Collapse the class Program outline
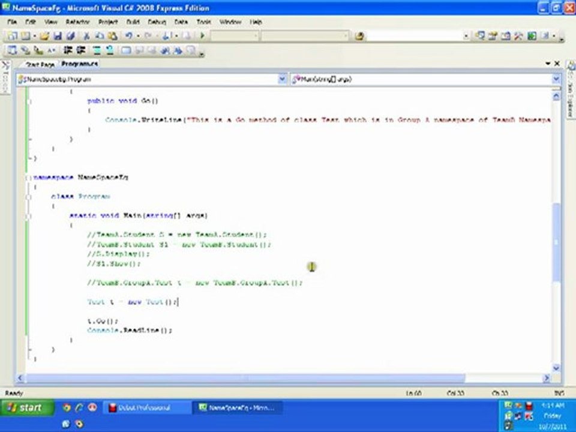 click(x=29, y=197)
